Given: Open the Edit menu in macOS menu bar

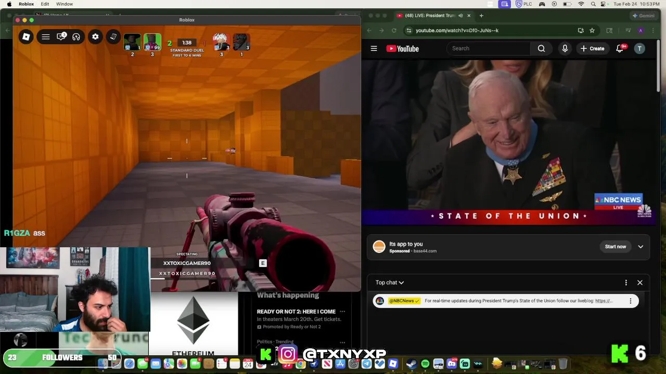Looking at the screenshot, I should pyautogui.click(x=45, y=4).
